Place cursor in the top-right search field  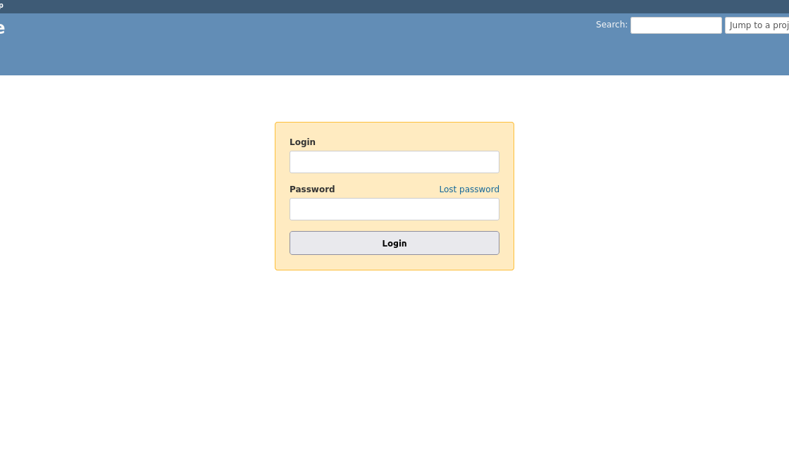tap(676, 25)
